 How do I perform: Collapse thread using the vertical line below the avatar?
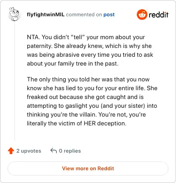click(x=15, y=81)
